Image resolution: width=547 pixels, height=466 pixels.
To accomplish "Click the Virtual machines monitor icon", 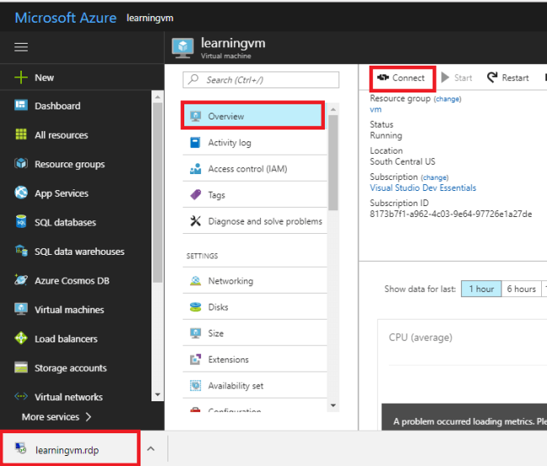I will click(21, 309).
